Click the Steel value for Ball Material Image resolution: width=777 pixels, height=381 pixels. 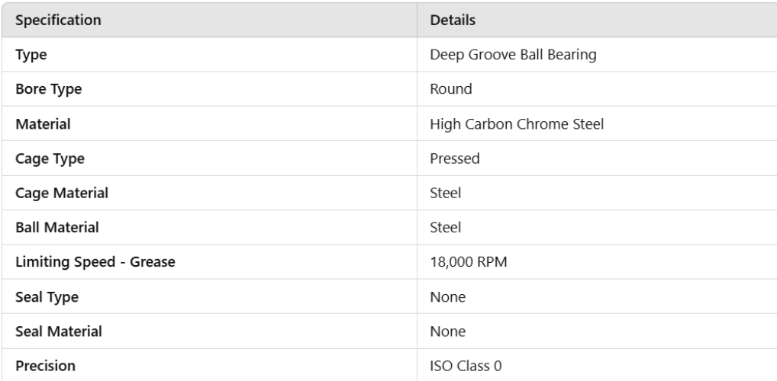coord(446,228)
